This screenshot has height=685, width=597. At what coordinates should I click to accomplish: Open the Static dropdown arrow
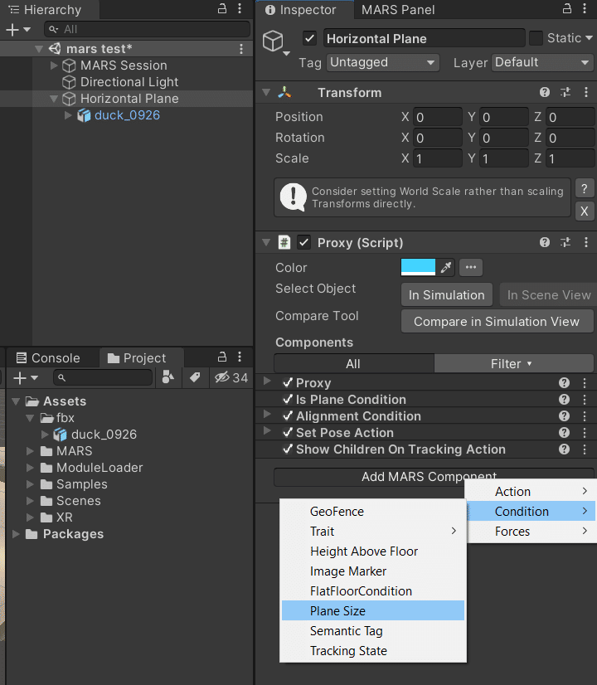point(589,38)
